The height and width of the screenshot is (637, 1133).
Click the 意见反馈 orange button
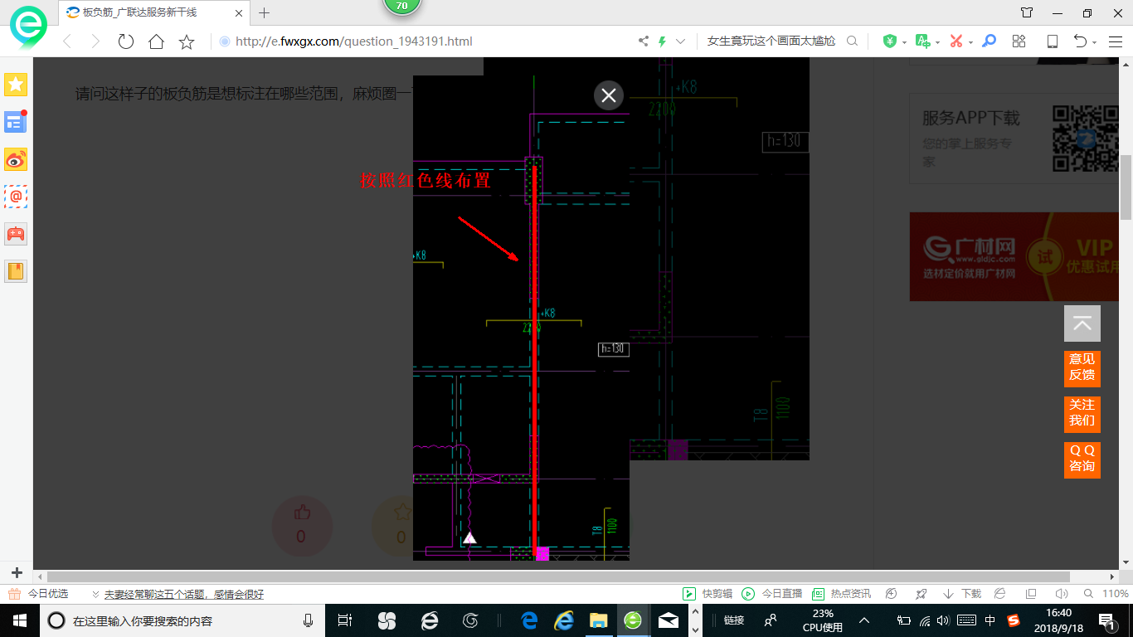pyautogui.click(x=1082, y=368)
